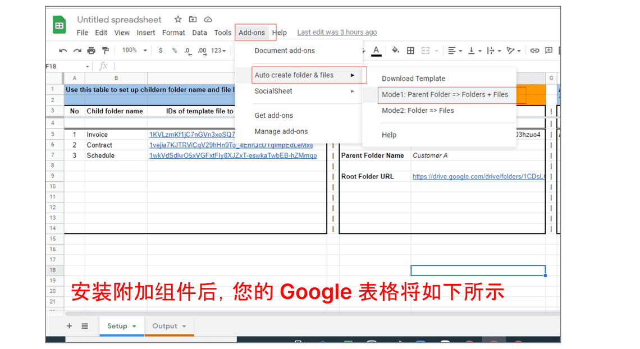Click the Last edit was 3 hours ago link
640x349 pixels.
coord(337,33)
